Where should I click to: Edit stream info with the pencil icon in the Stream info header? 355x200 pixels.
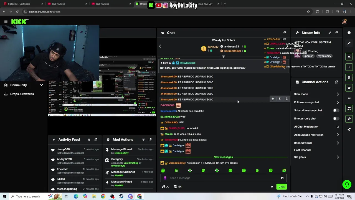pos(330,33)
